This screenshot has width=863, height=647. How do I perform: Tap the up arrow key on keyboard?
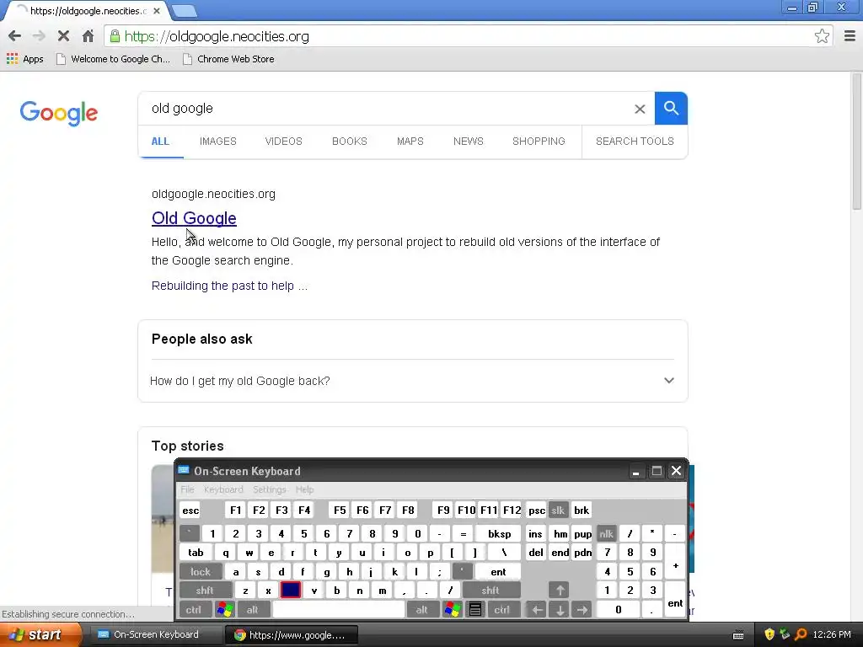pyautogui.click(x=560, y=591)
